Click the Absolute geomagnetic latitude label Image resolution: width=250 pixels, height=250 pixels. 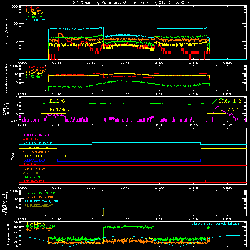tap(216, 223)
